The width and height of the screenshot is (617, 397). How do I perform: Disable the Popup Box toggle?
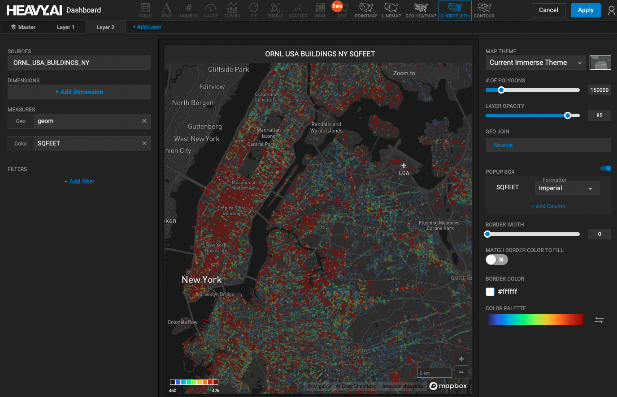coord(606,168)
